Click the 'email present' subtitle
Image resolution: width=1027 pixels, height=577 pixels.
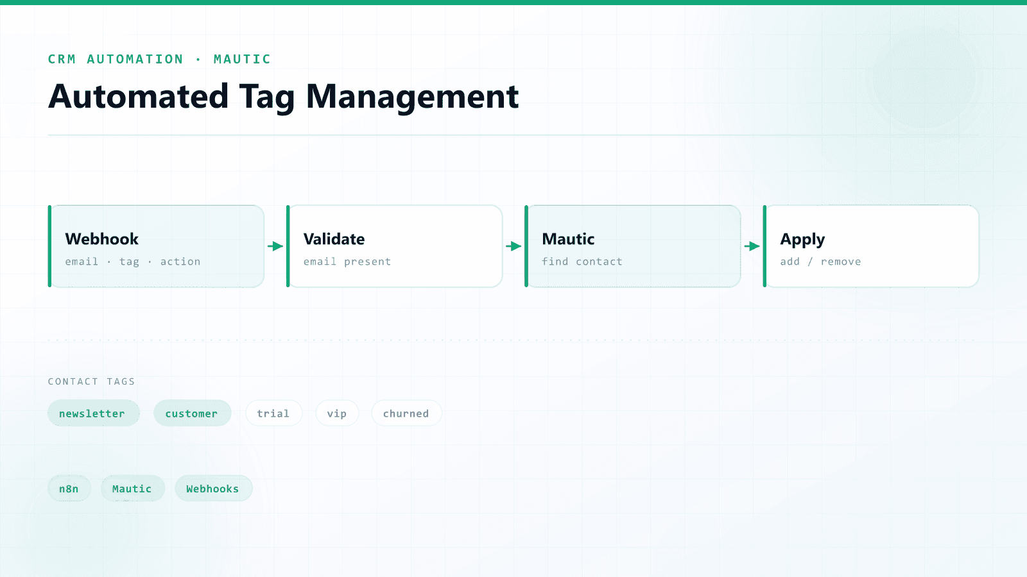coord(347,262)
